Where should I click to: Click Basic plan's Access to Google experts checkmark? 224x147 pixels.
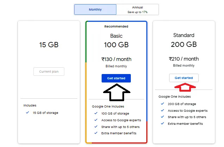point(96,120)
